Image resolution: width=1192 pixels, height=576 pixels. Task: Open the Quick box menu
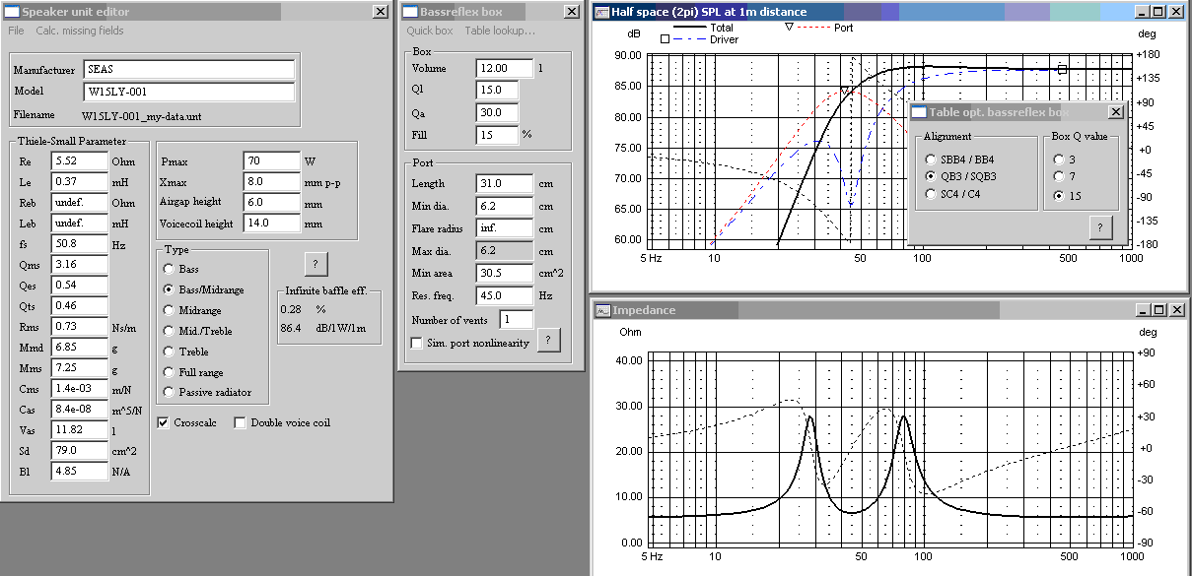pyautogui.click(x=430, y=31)
